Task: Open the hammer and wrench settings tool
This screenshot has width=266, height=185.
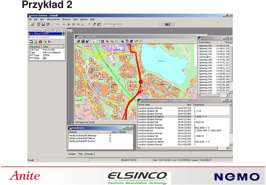Action: 48,25
